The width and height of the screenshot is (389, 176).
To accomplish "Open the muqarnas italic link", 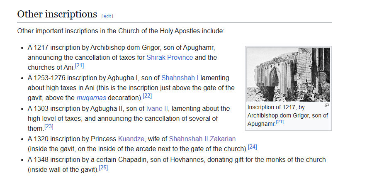I will click(x=91, y=98).
